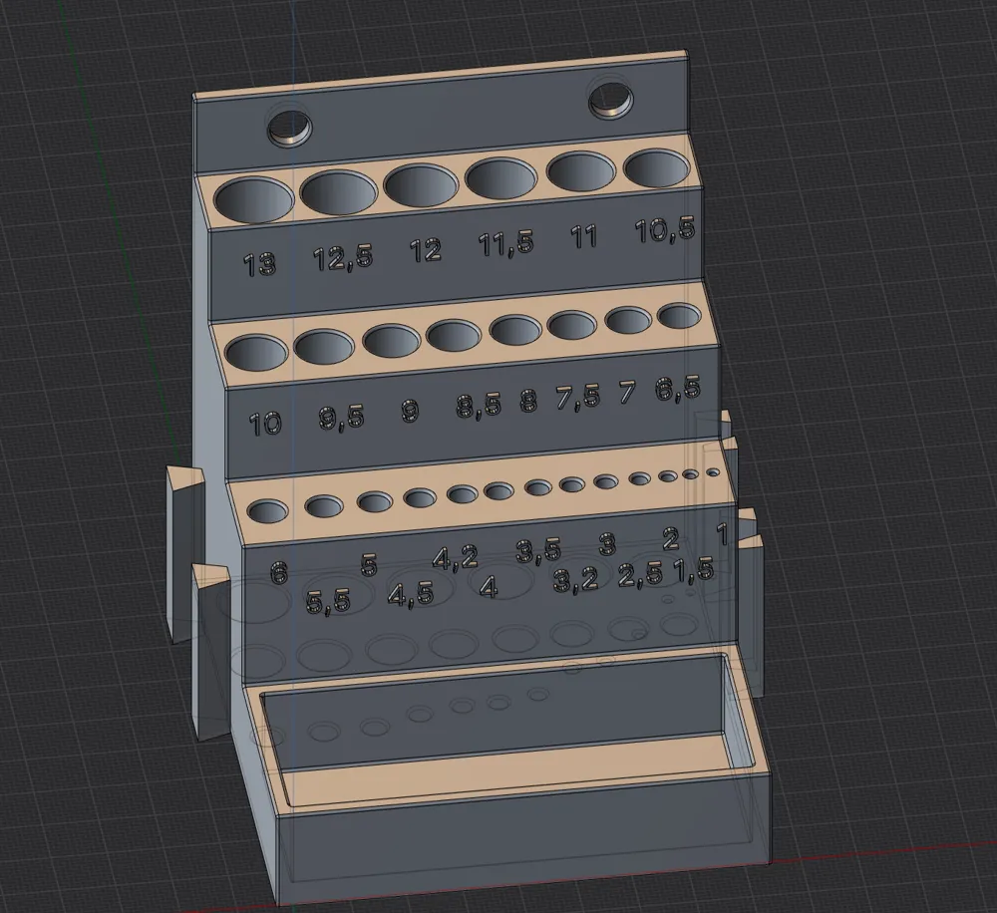
Task: Click the engraved 6 size label
Action: tap(278, 573)
